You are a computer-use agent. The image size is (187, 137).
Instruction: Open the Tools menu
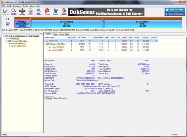[x=25, y=6]
